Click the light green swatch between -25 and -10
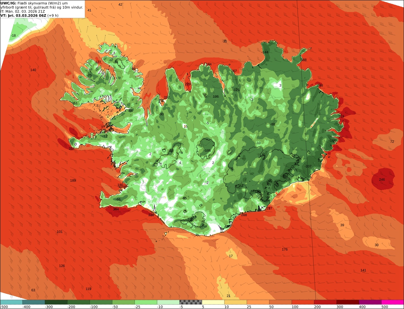This screenshot has width=404, height=309. coord(146,302)
